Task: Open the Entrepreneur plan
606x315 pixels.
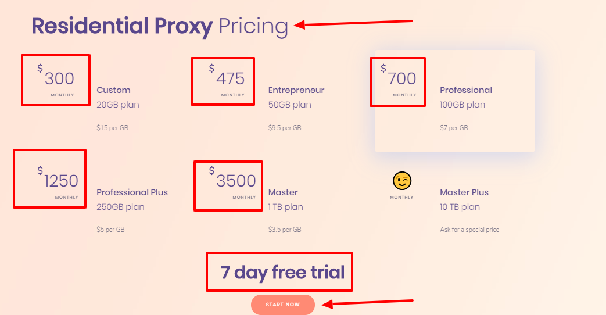Action: 296,90
